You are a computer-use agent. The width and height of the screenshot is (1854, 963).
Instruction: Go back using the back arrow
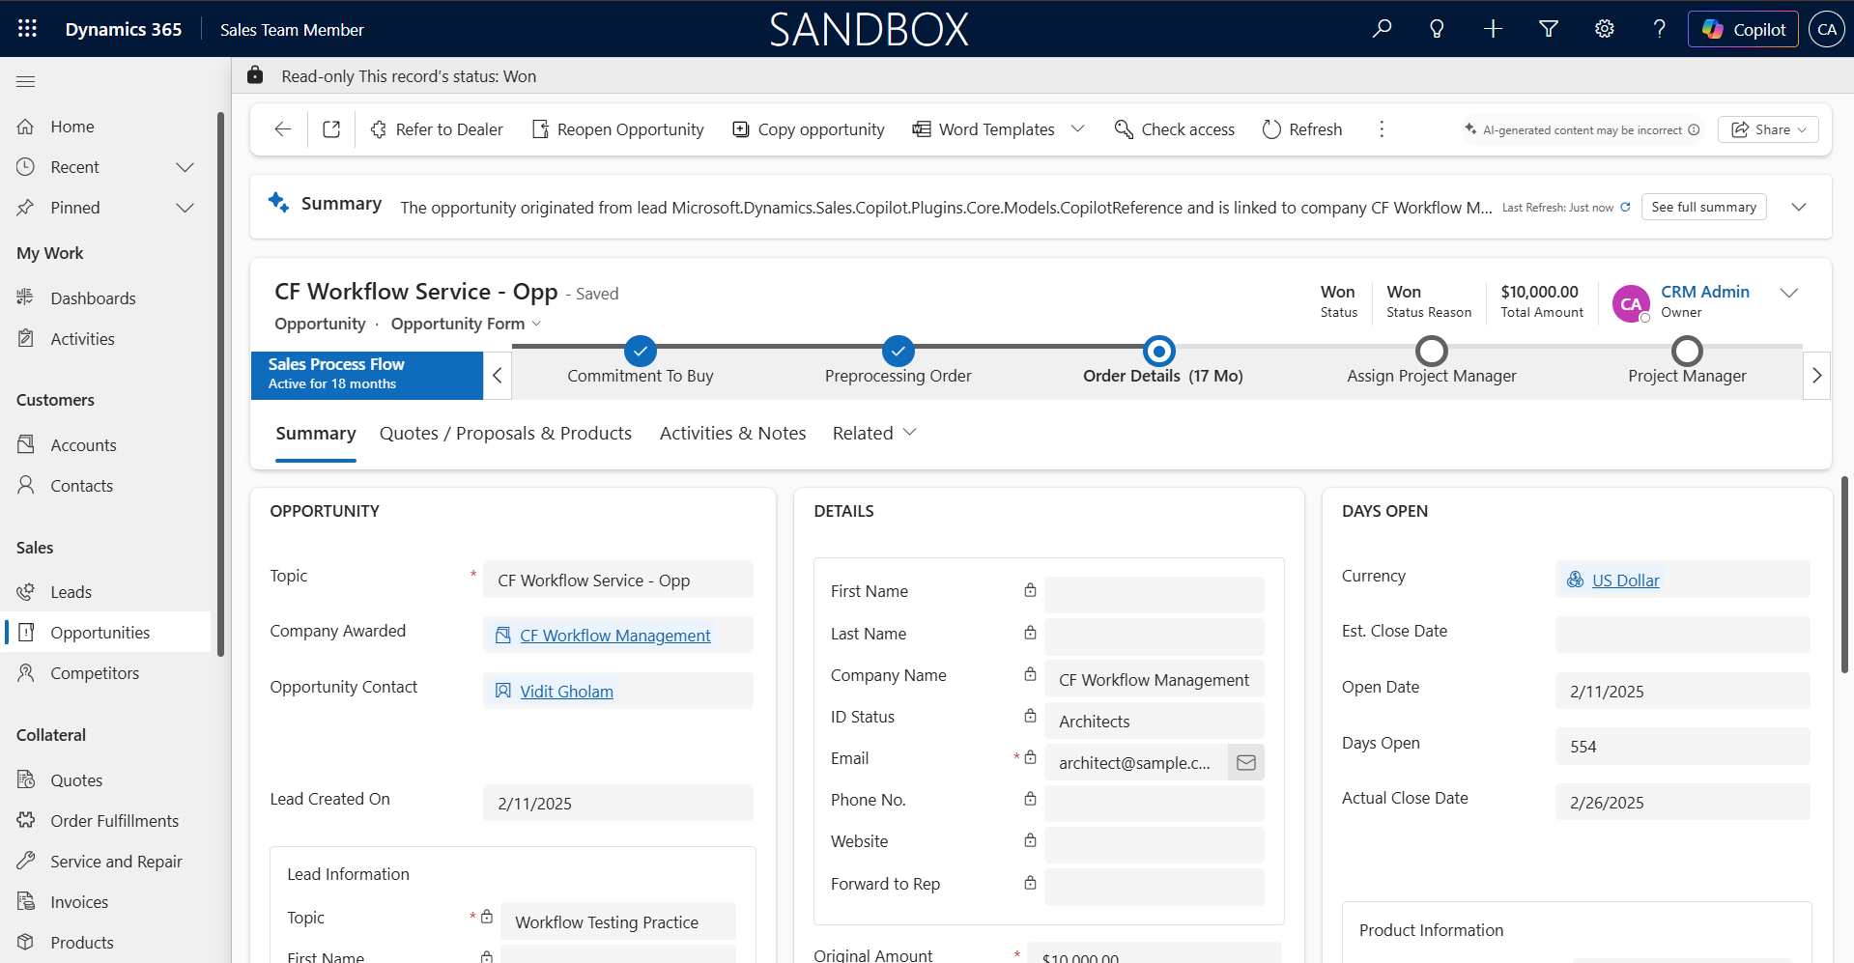282,129
